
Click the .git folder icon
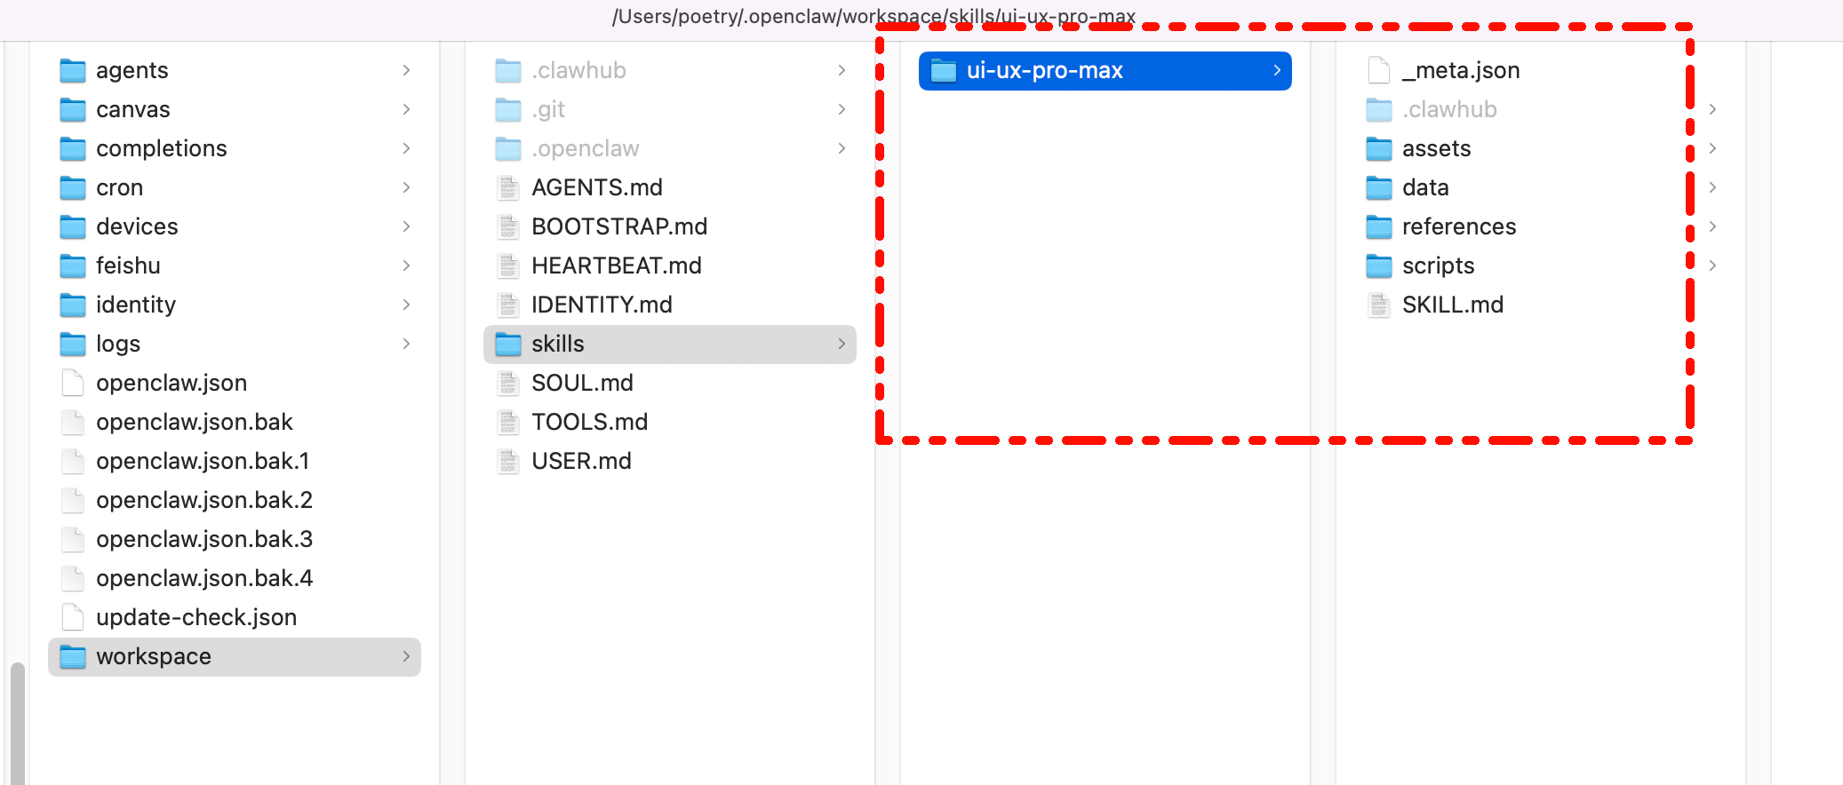508,109
